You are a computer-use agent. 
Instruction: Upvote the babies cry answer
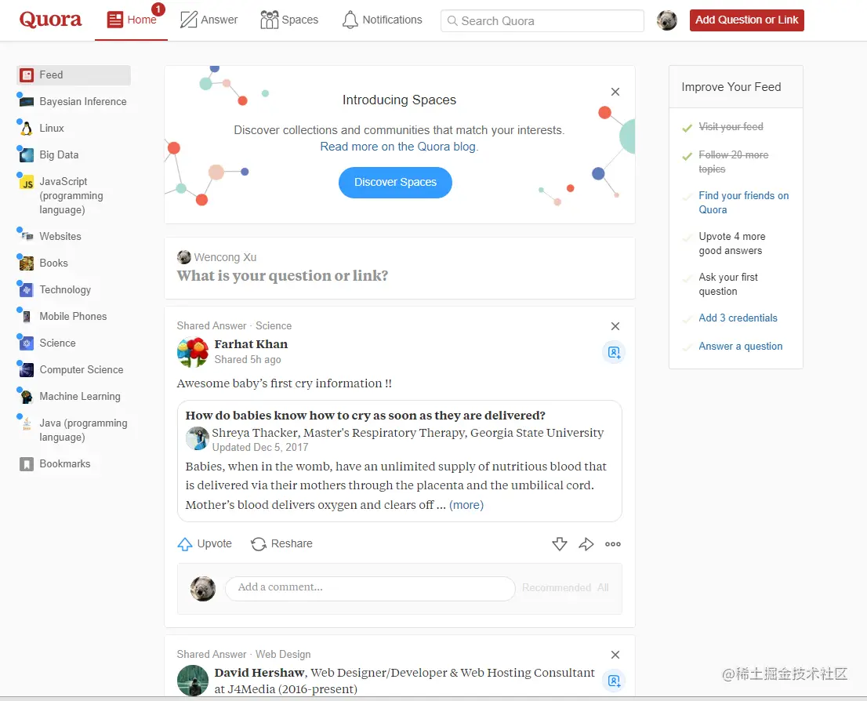click(x=205, y=544)
